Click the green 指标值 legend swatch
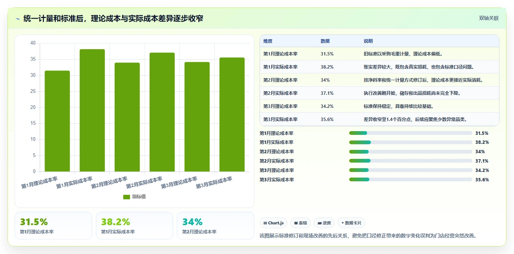Screen dimensions: 514x254 [127, 197]
